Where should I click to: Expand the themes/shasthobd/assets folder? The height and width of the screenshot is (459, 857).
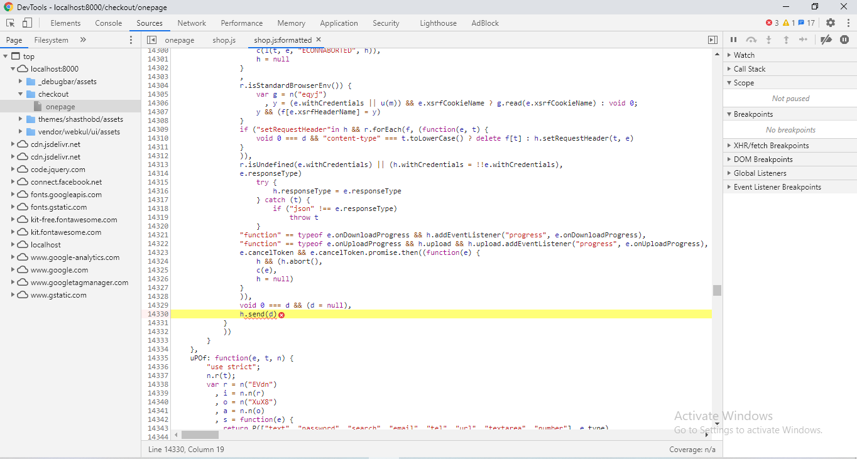(21, 119)
